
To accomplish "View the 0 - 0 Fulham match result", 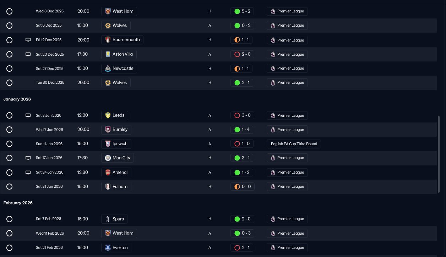I will click(242, 186).
